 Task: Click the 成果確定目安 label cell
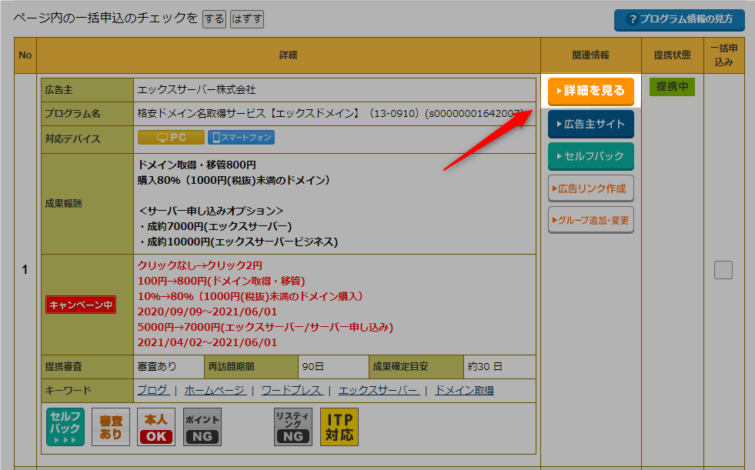416,367
